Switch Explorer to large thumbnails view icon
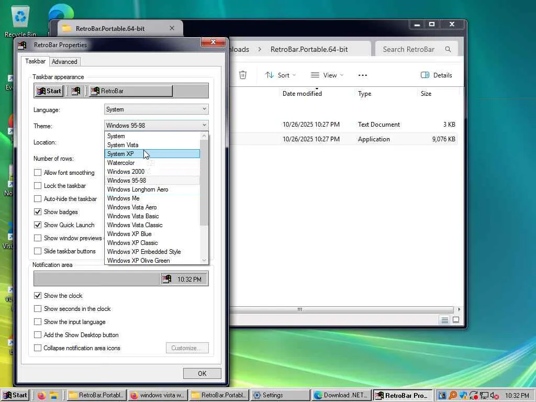This screenshot has width=536, height=402. pyautogui.click(x=456, y=320)
